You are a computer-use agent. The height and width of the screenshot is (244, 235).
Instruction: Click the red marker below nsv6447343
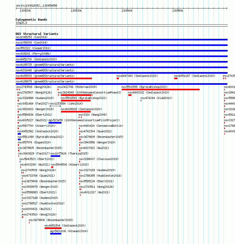point(118,78)
